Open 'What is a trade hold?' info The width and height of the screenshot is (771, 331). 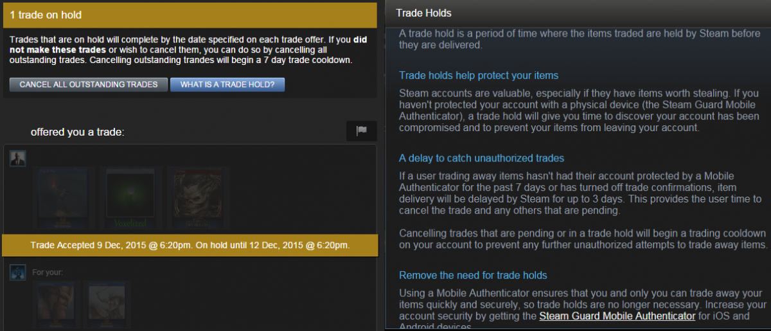227,85
